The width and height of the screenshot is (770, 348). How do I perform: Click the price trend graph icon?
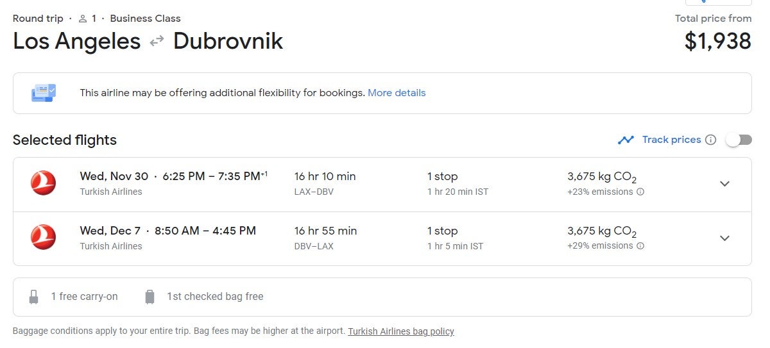tap(626, 140)
